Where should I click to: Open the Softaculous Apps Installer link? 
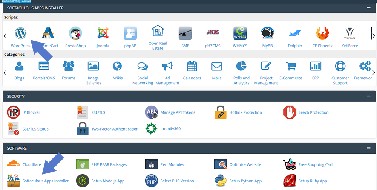tap(46, 181)
